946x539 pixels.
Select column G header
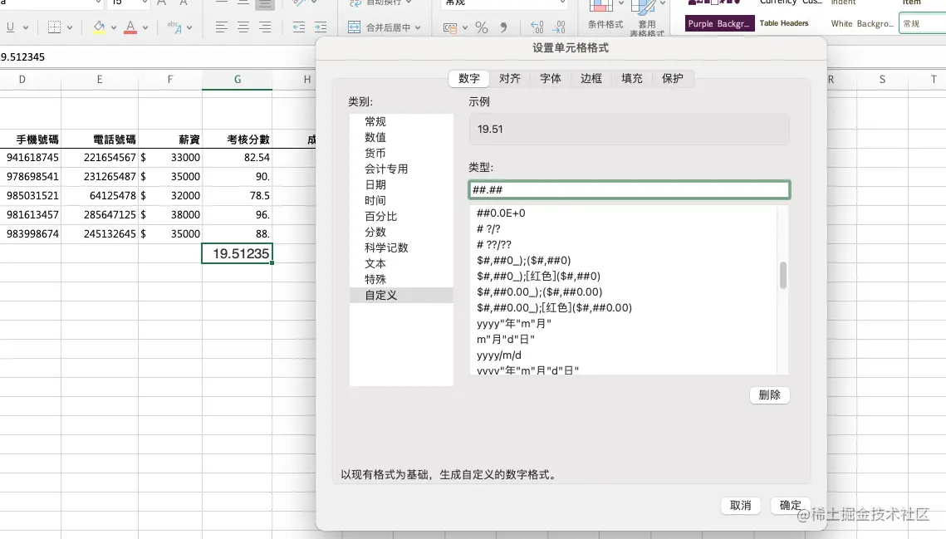[x=237, y=80]
